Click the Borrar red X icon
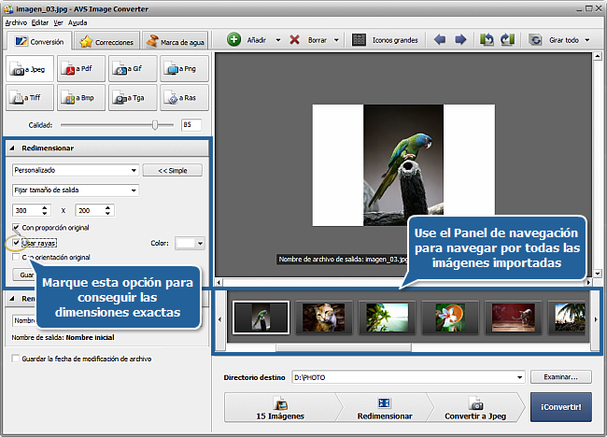This screenshot has height=437, width=607. point(295,40)
